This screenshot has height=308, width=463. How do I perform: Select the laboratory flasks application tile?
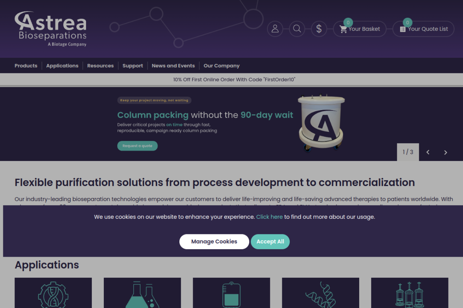[142, 293]
